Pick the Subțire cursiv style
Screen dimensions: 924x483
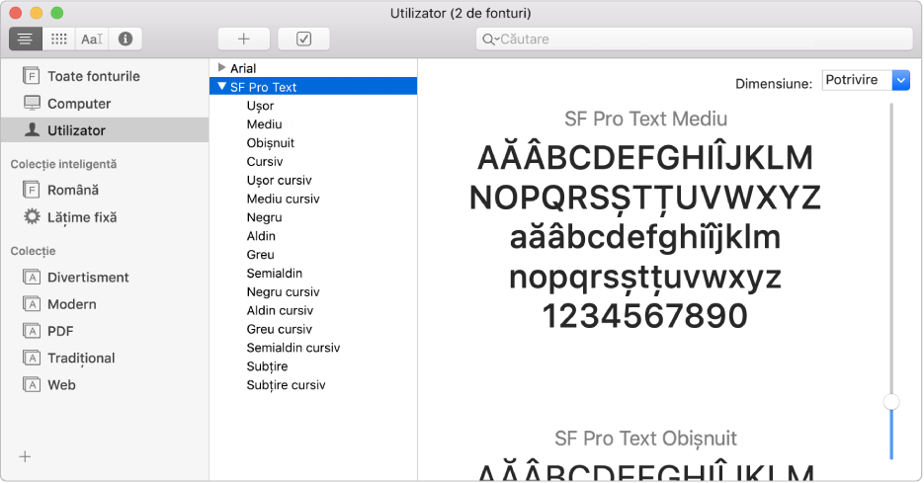(286, 385)
